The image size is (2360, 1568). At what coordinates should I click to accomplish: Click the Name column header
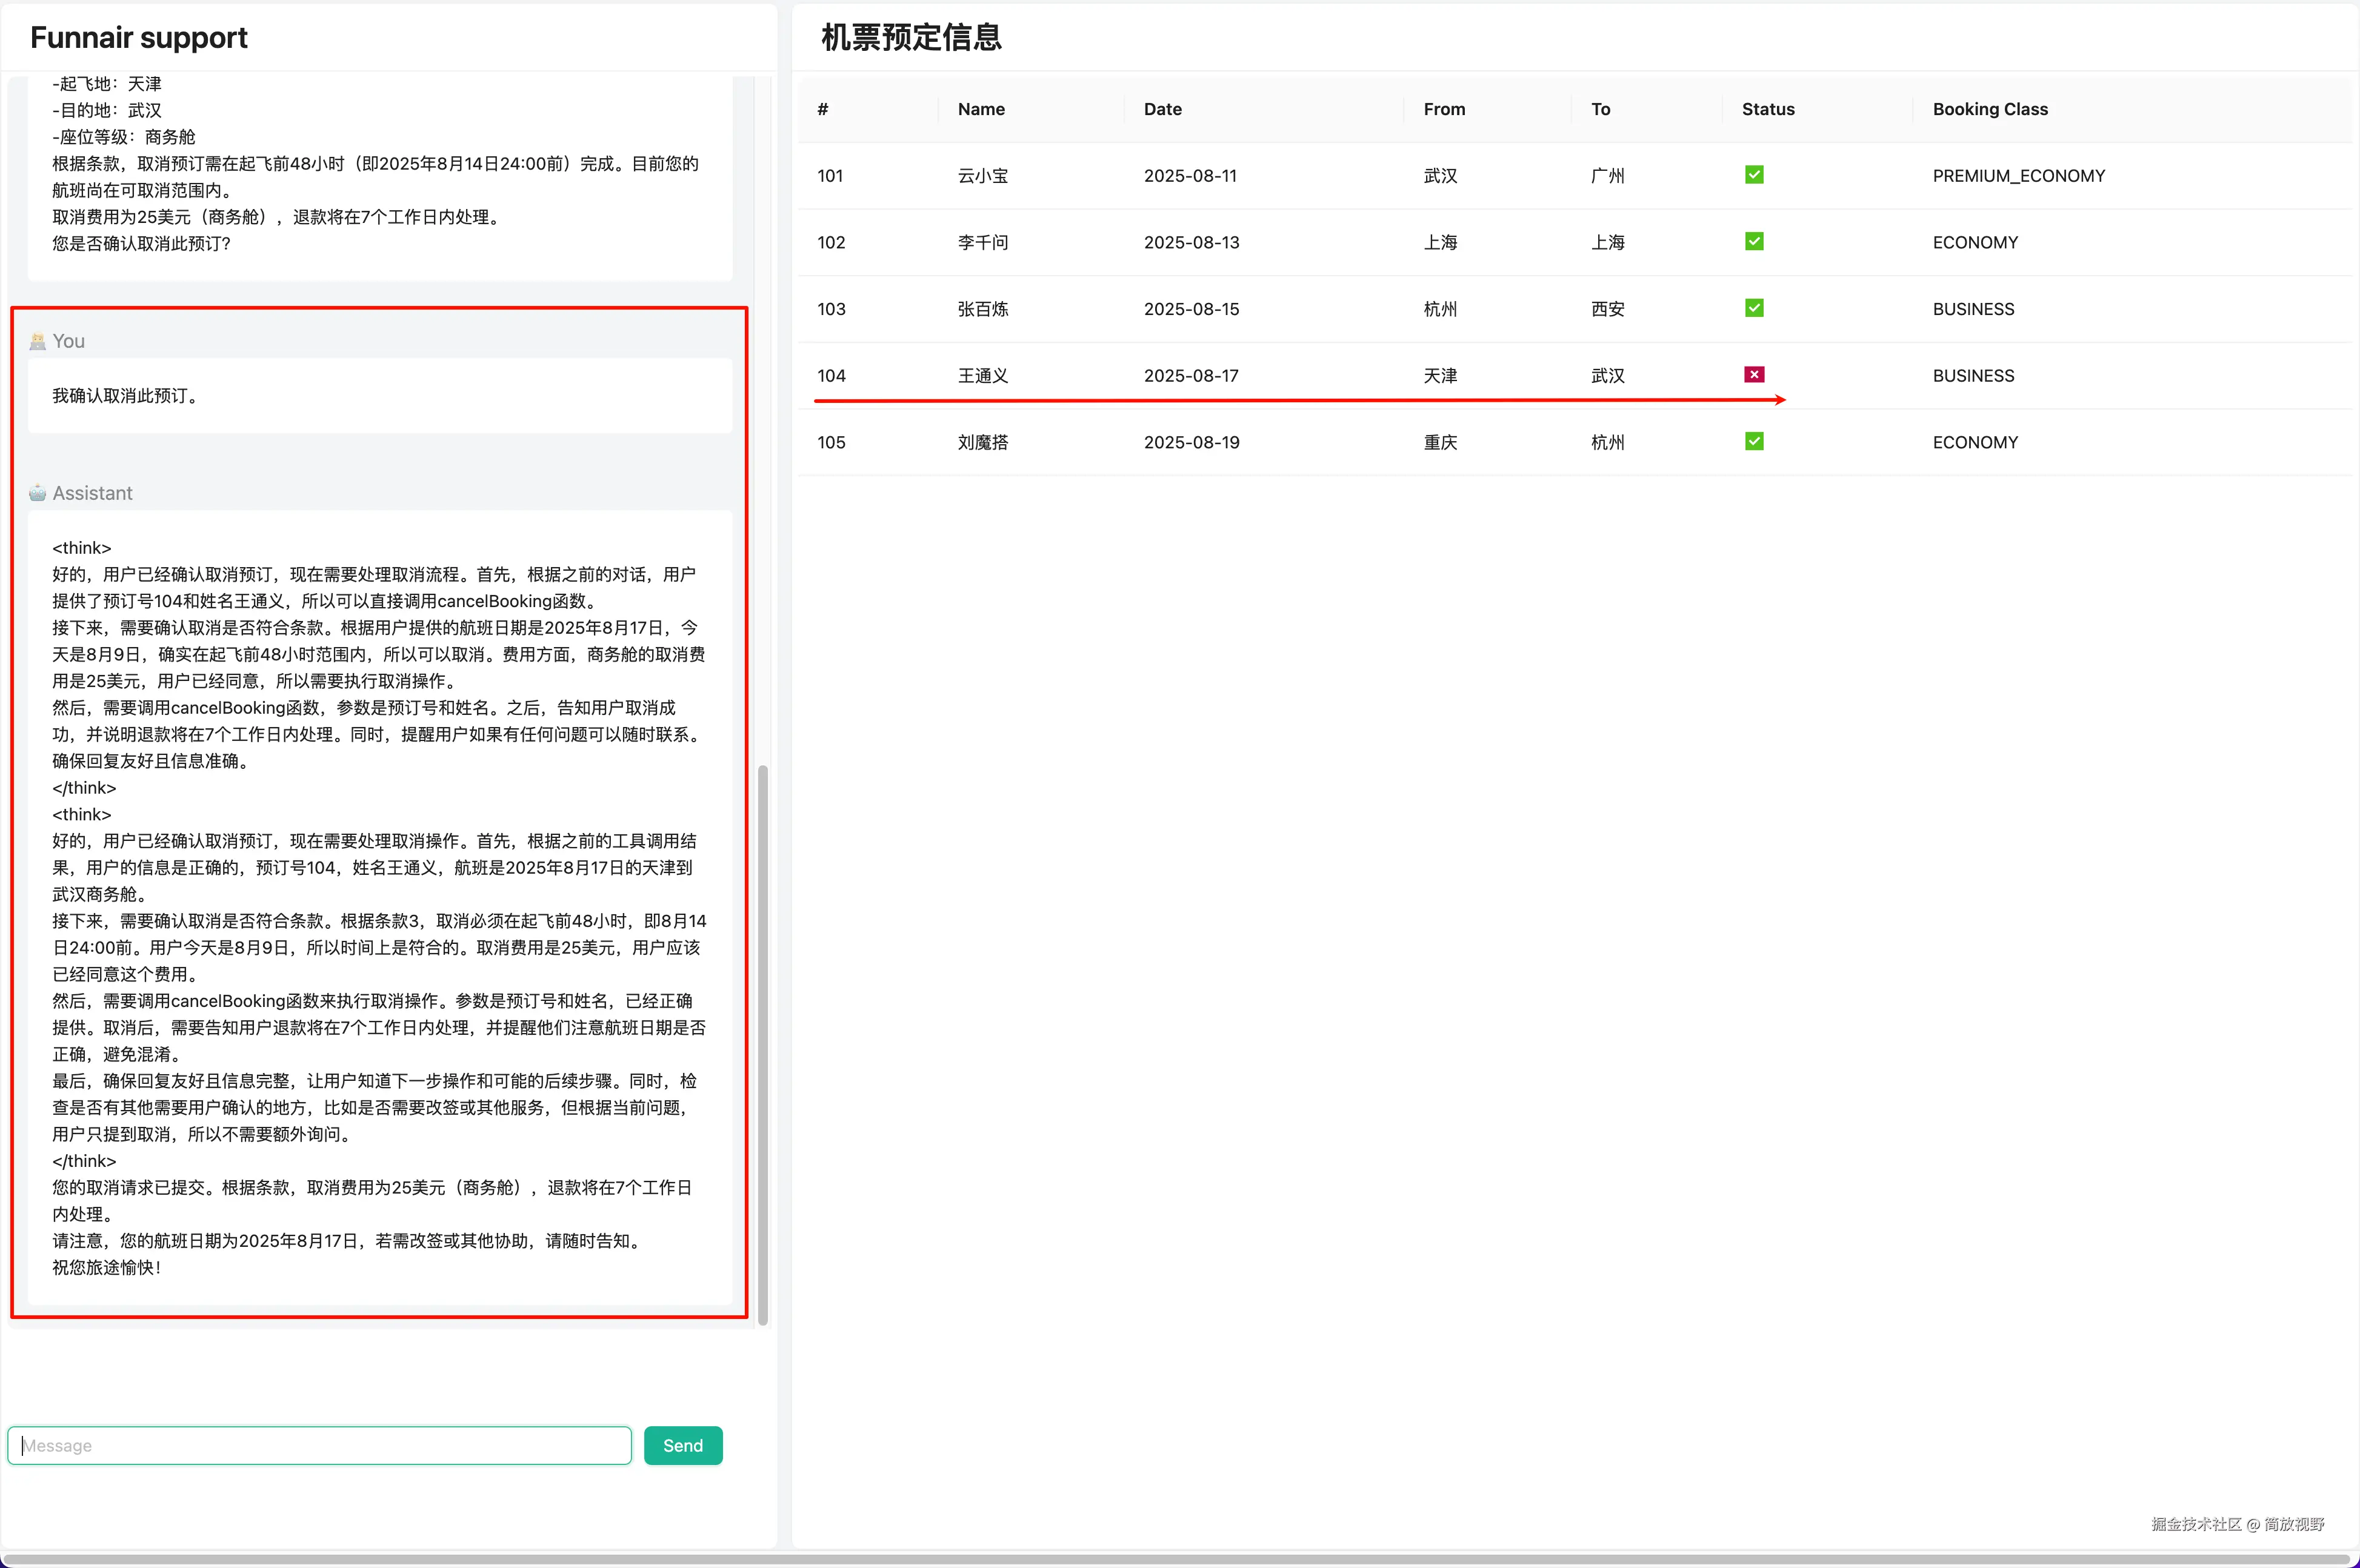click(x=981, y=109)
